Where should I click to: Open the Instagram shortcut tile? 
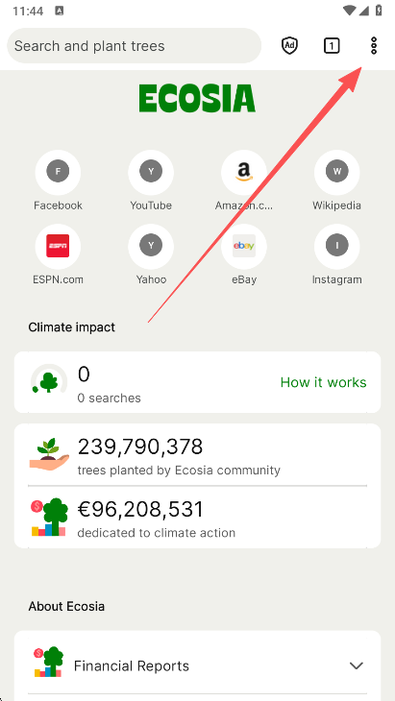(x=336, y=254)
